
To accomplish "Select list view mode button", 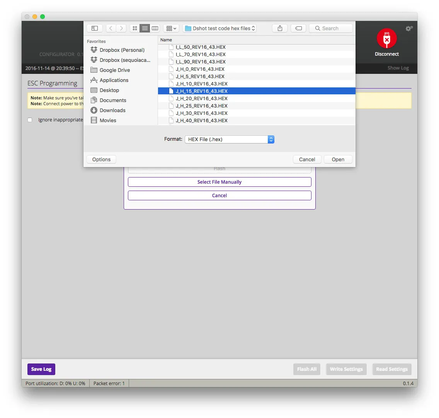I will click(x=145, y=28).
